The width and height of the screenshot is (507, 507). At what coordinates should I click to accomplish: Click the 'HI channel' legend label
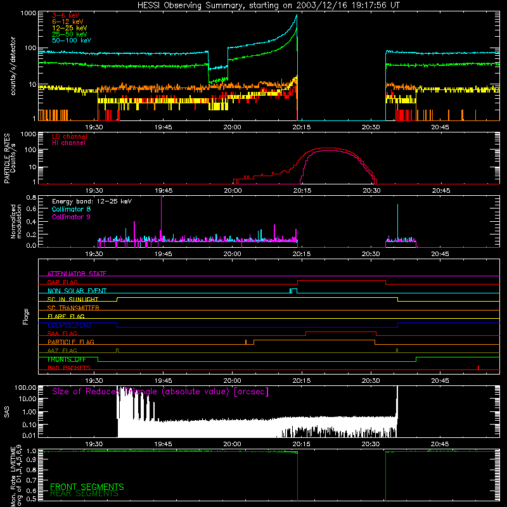click(69, 143)
